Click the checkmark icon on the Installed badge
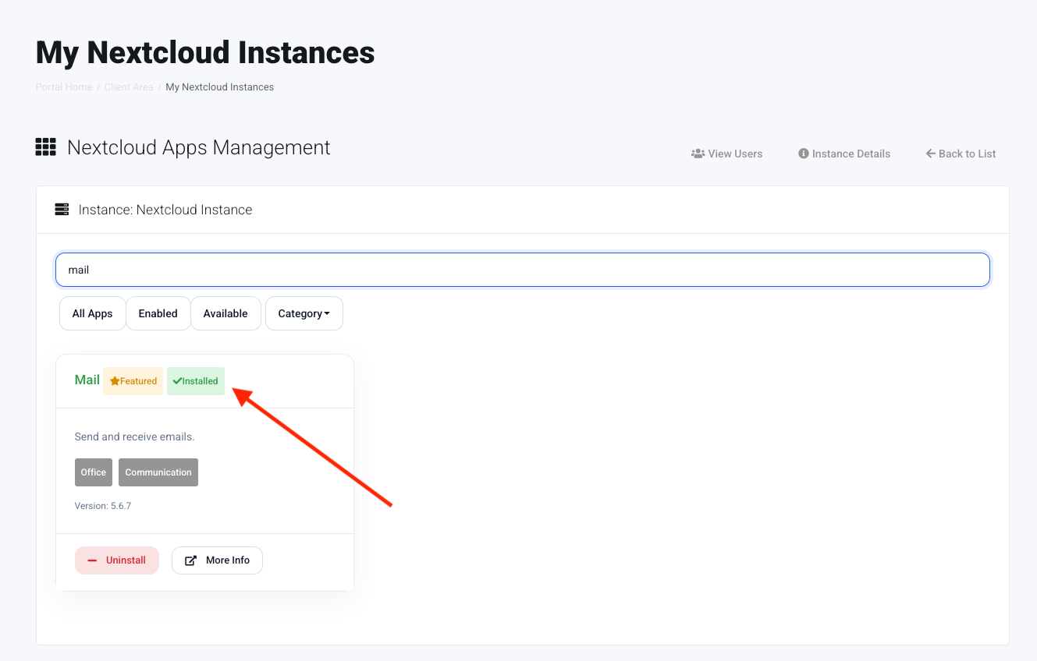 (x=177, y=381)
